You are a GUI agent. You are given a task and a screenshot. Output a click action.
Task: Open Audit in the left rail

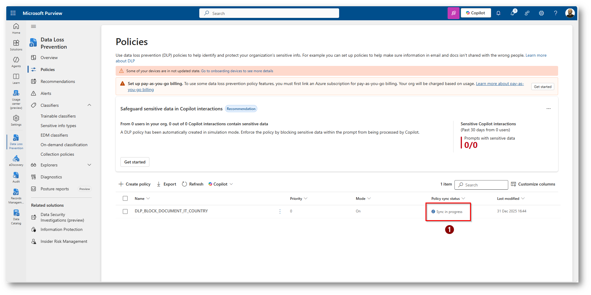(x=16, y=177)
